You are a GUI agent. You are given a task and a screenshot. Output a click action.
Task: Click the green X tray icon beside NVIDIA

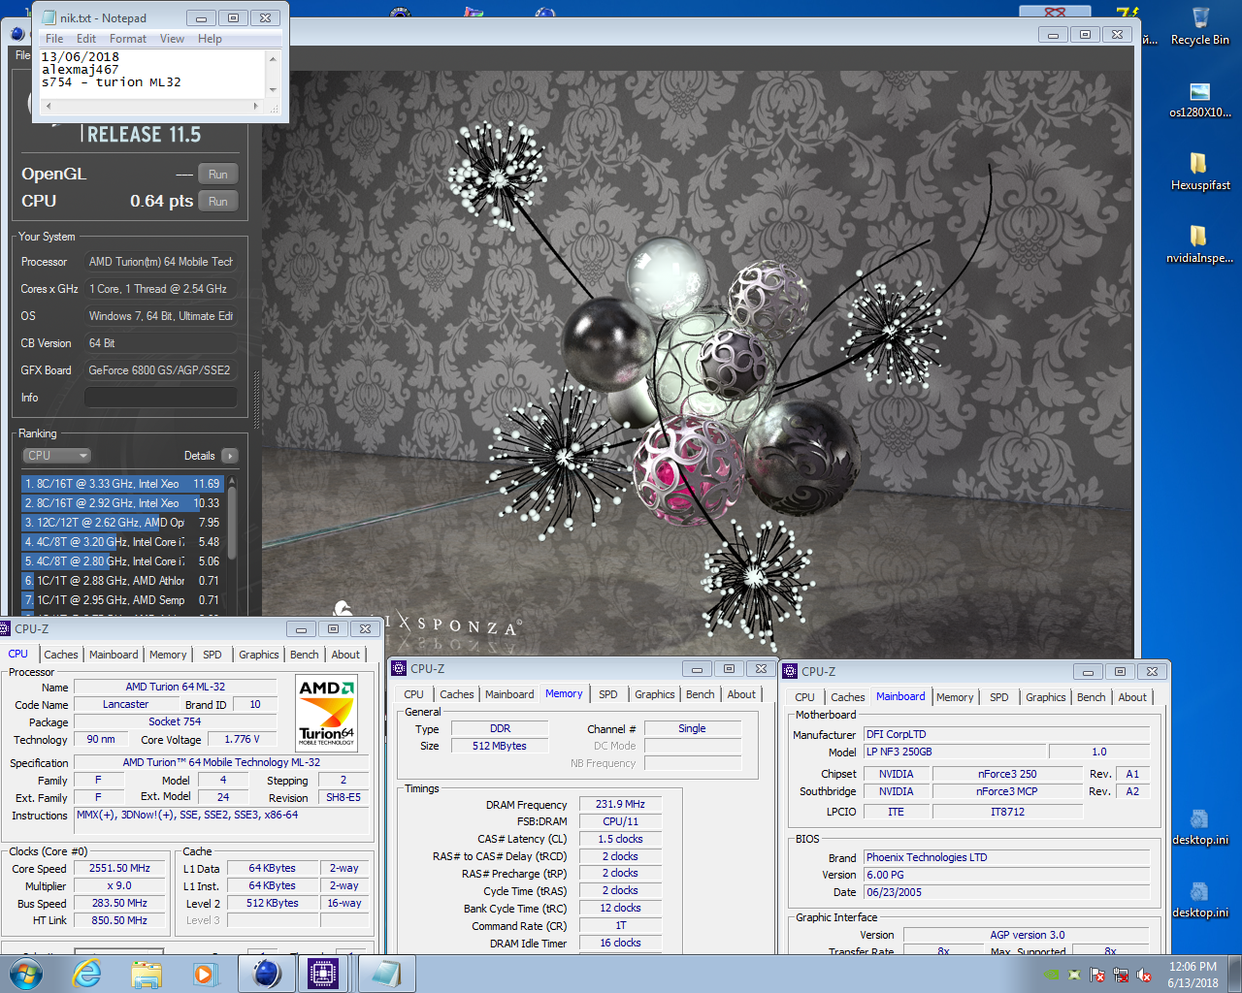[1074, 975]
